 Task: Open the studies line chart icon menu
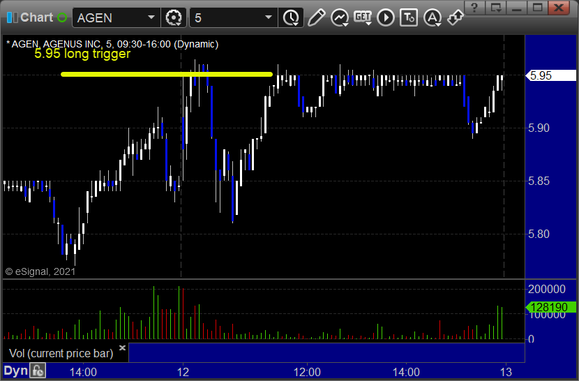tap(340, 17)
